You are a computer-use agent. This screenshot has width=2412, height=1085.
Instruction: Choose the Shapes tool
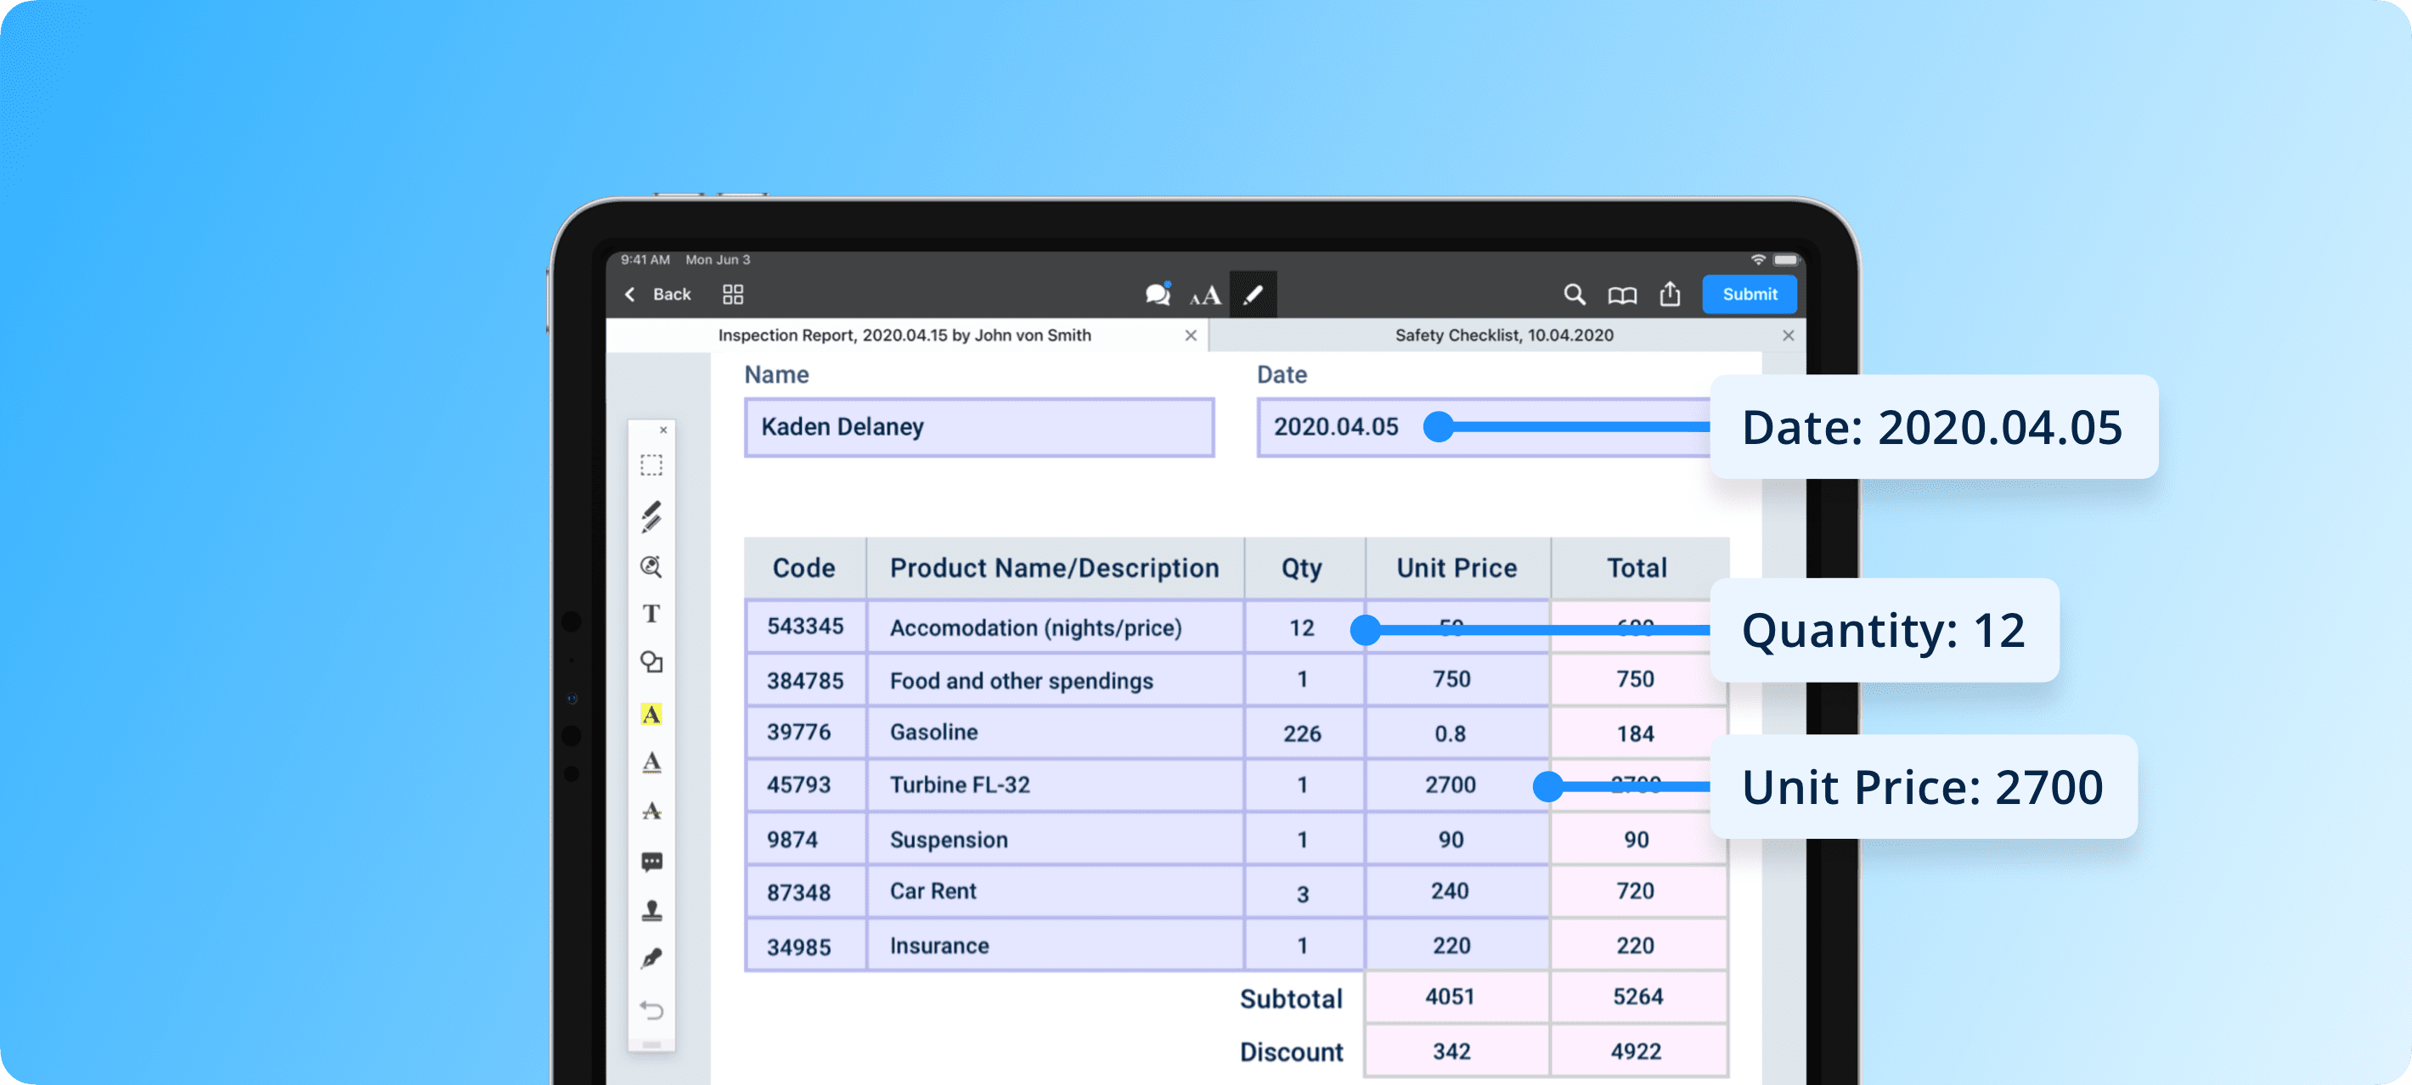coord(651,663)
